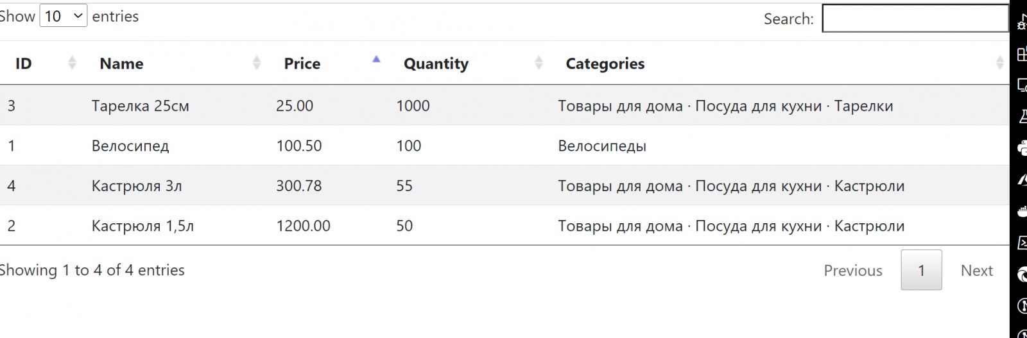
Task: Click the Previous pagination link
Action: tap(852, 271)
